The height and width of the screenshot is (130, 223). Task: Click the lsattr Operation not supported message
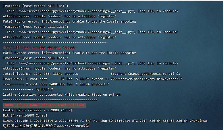point(62,95)
